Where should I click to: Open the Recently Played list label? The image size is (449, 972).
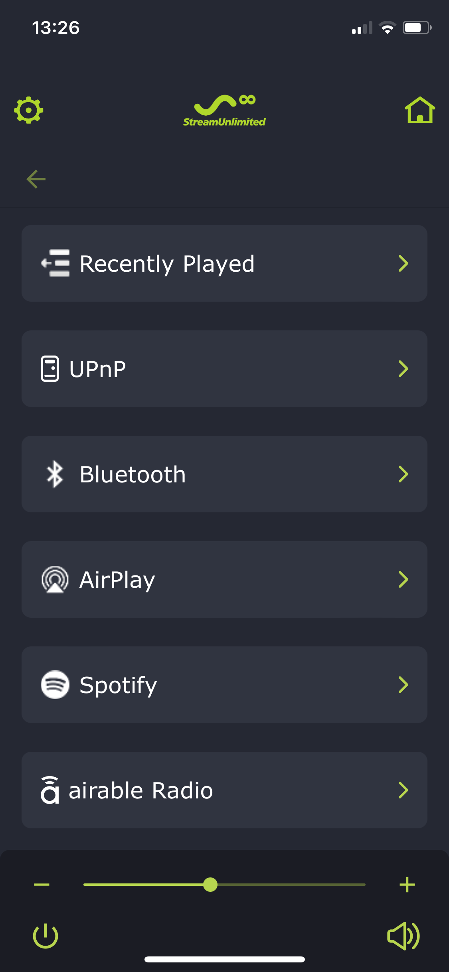167,264
